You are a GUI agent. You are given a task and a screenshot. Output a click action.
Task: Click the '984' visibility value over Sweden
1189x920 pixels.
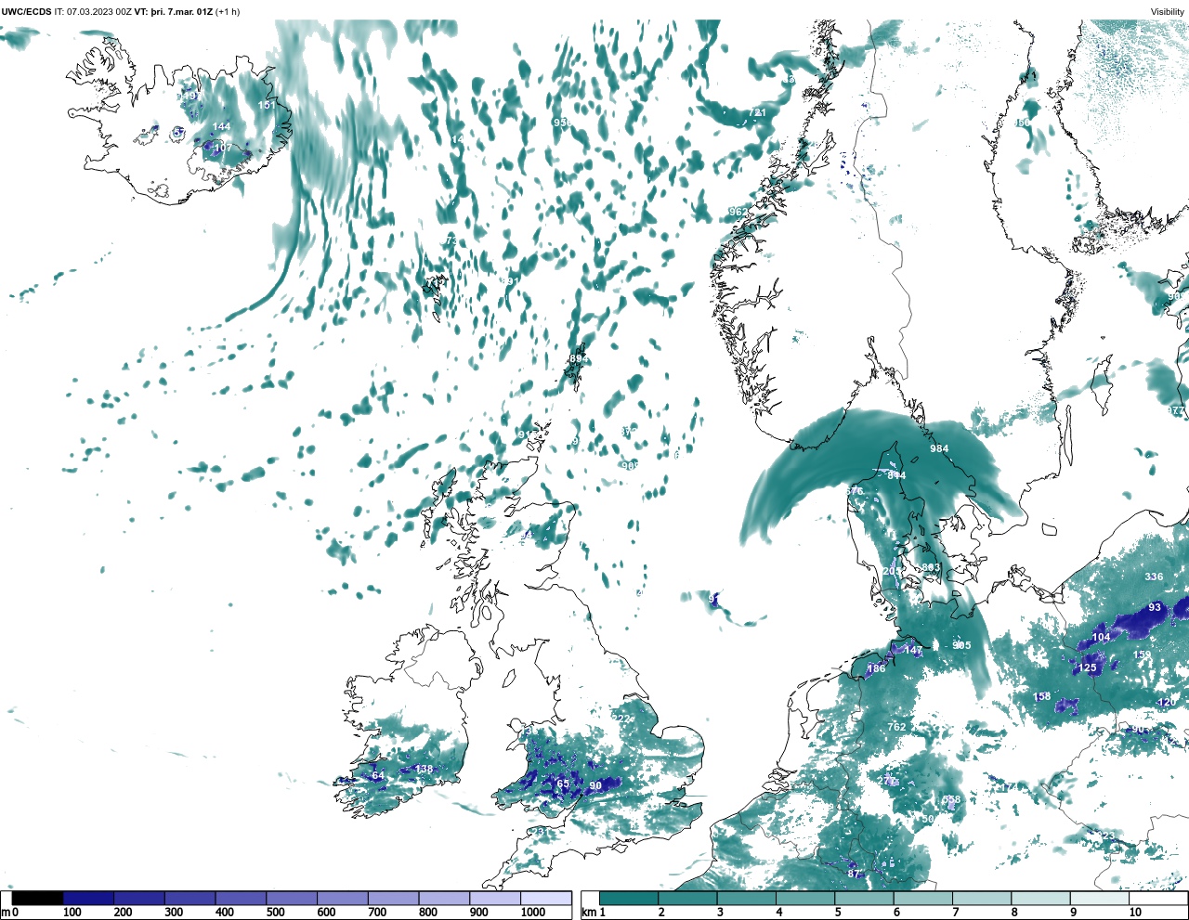pyautogui.click(x=939, y=448)
